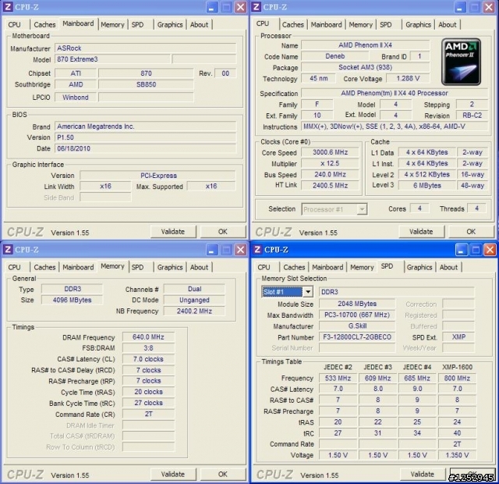The height and width of the screenshot is (484, 499).
Task: Close the Mainboard window
Action: [241, 7]
